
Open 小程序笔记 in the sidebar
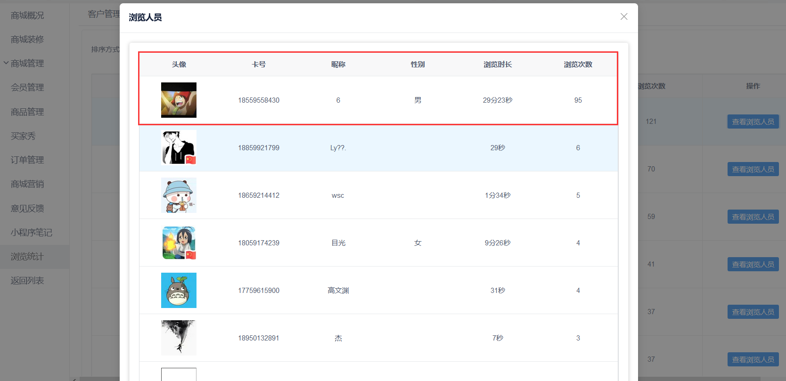coord(32,233)
